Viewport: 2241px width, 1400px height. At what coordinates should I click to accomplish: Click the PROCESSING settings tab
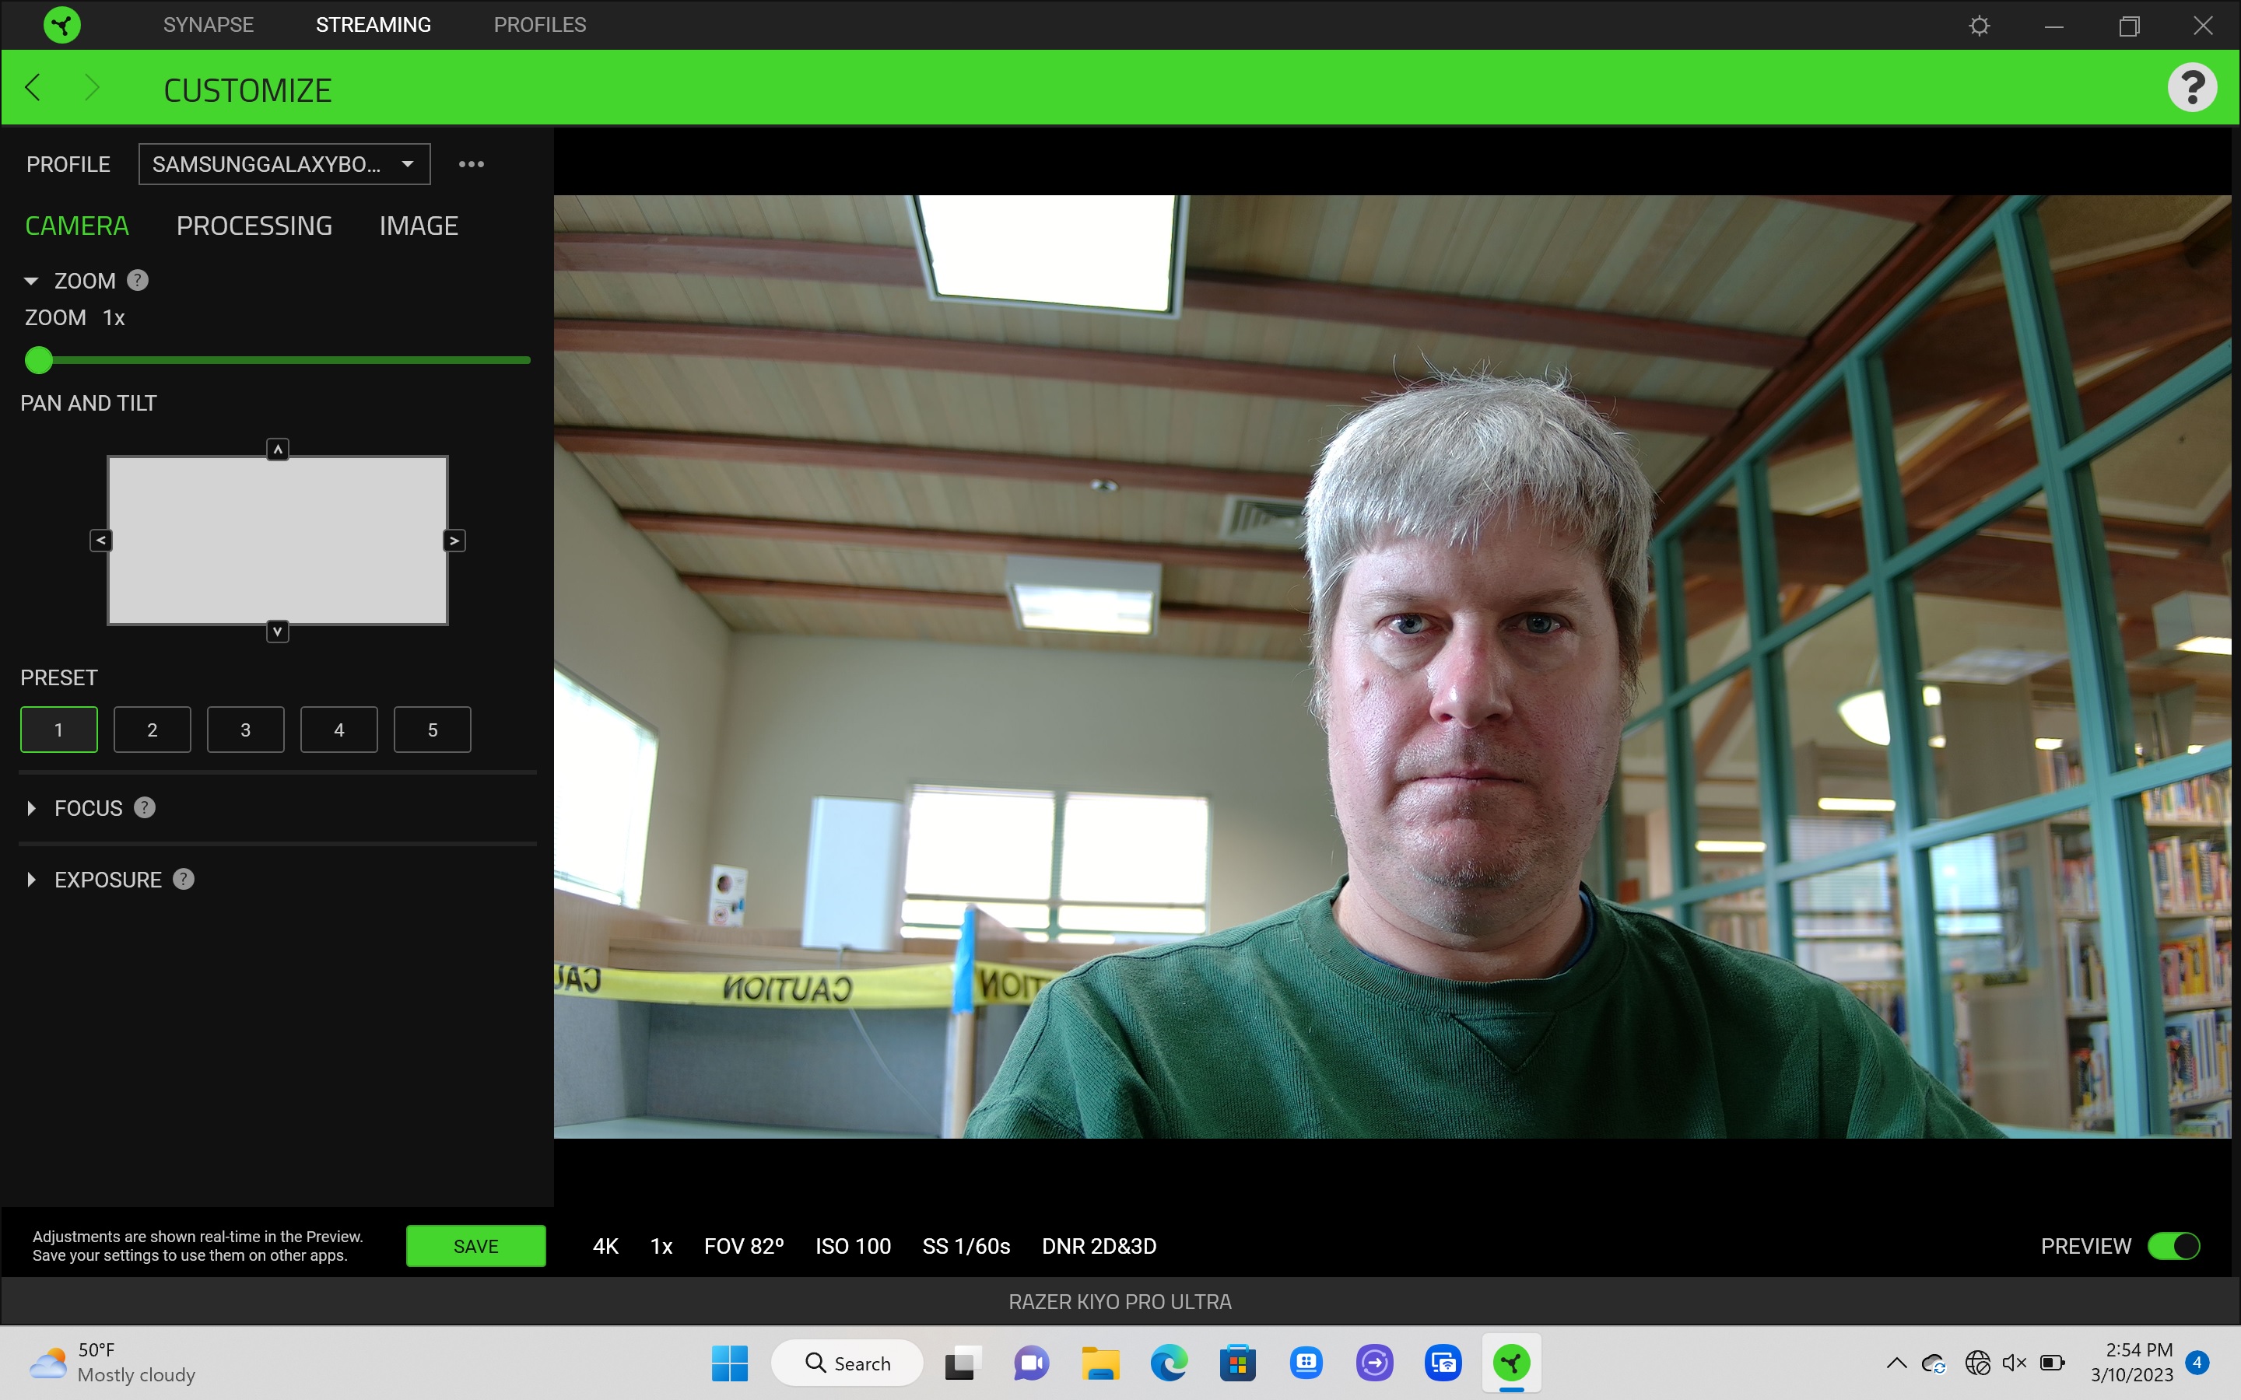click(x=254, y=224)
